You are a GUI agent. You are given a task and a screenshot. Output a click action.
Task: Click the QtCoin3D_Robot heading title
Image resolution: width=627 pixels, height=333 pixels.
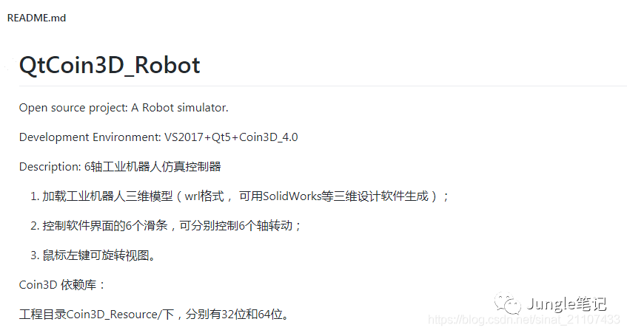110,65
